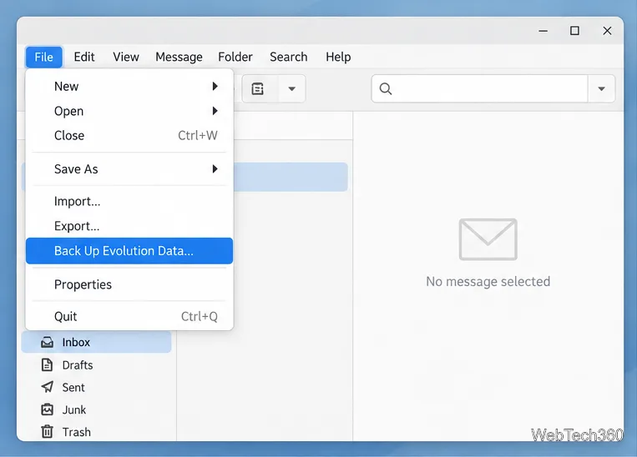Click the Sent paper-plane icon
637x457 pixels.
coord(47,387)
